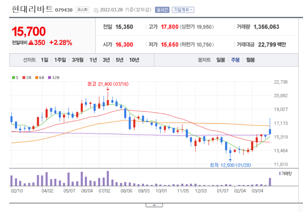
Task: Select the 1주일 line chart tab
Action: [60, 60]
